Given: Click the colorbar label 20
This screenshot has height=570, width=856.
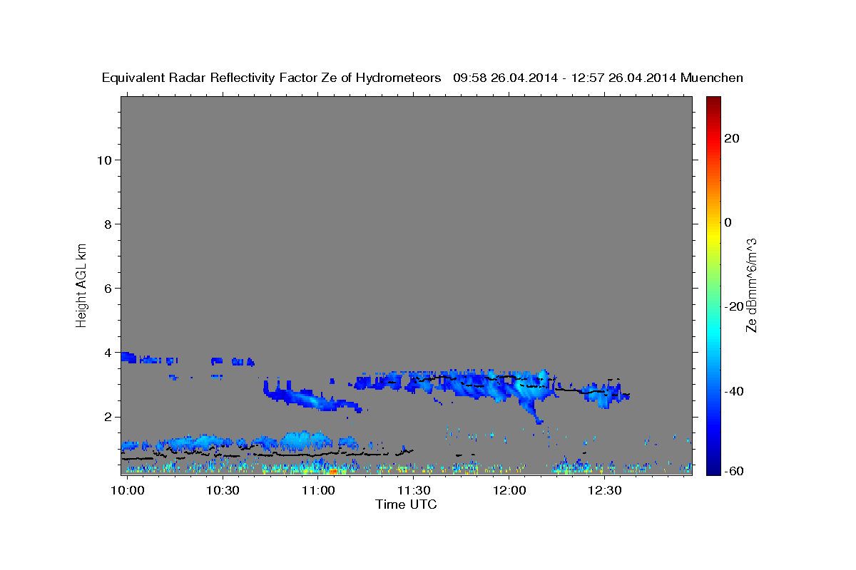Looking at the screenshot, I should pos(731,138).
